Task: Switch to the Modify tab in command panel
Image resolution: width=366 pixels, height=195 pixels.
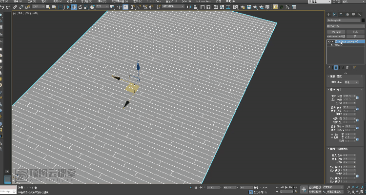Action: (x=334, y=14)
